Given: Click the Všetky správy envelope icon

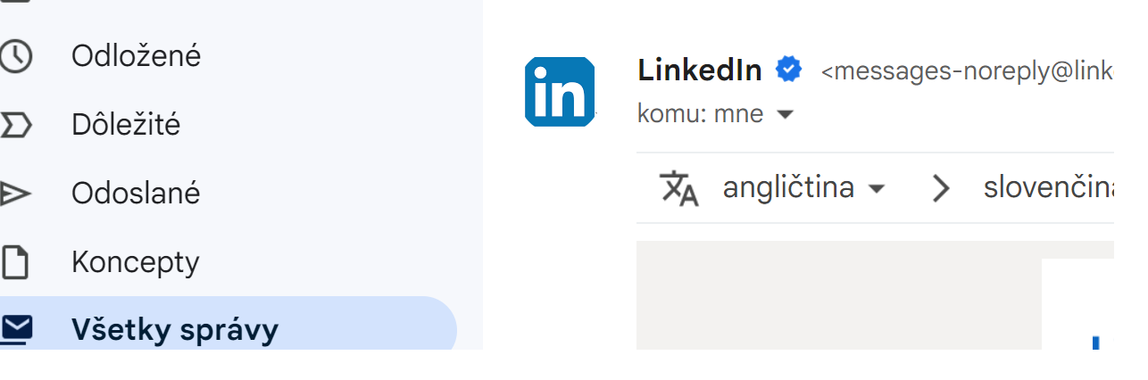Looking at the screenshot, I should click(15, 329).
